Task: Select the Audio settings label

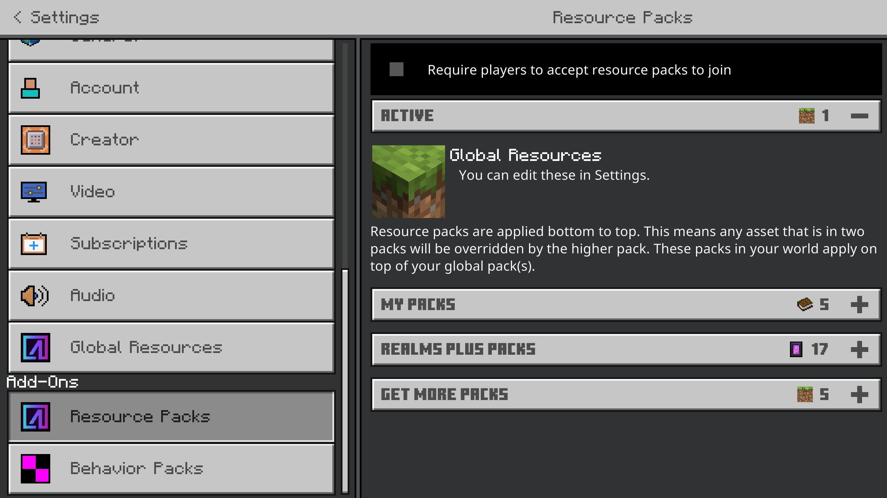Action: tap(93, 296)
